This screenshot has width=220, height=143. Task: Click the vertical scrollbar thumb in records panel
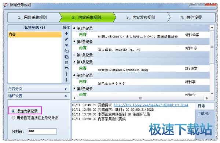click(x=212, y=47)
